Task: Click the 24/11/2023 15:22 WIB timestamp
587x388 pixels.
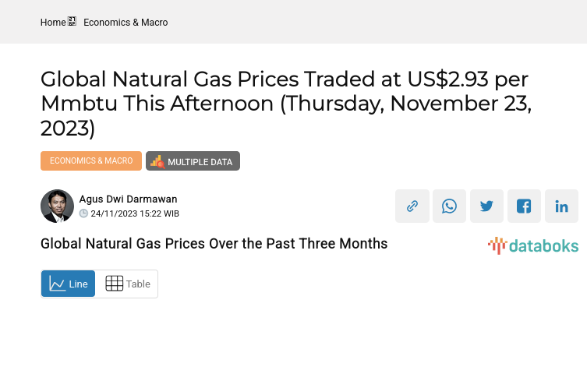Action: [x=135, y=213]
